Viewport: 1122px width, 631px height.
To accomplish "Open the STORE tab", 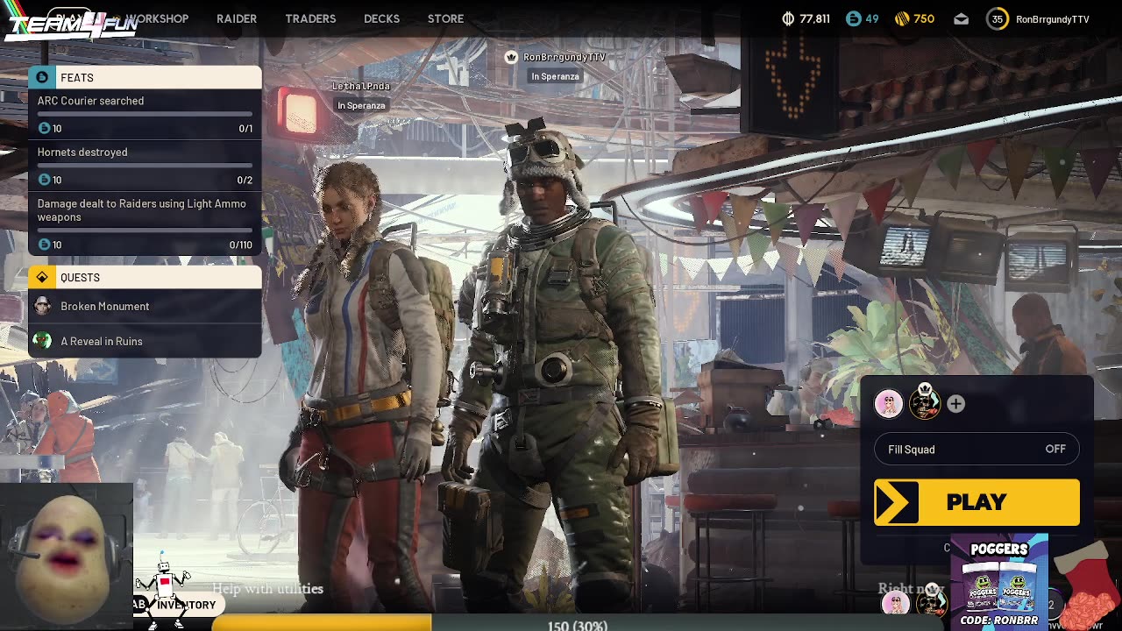I will click(x=445, y=18).
